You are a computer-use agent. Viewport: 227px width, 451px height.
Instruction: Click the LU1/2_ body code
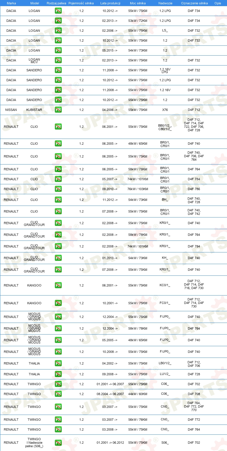click(165, 374)
